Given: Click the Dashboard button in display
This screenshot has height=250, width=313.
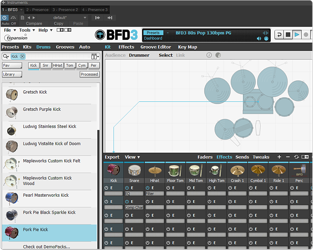Looking at the screenshot, I should [x=153, y=38].
